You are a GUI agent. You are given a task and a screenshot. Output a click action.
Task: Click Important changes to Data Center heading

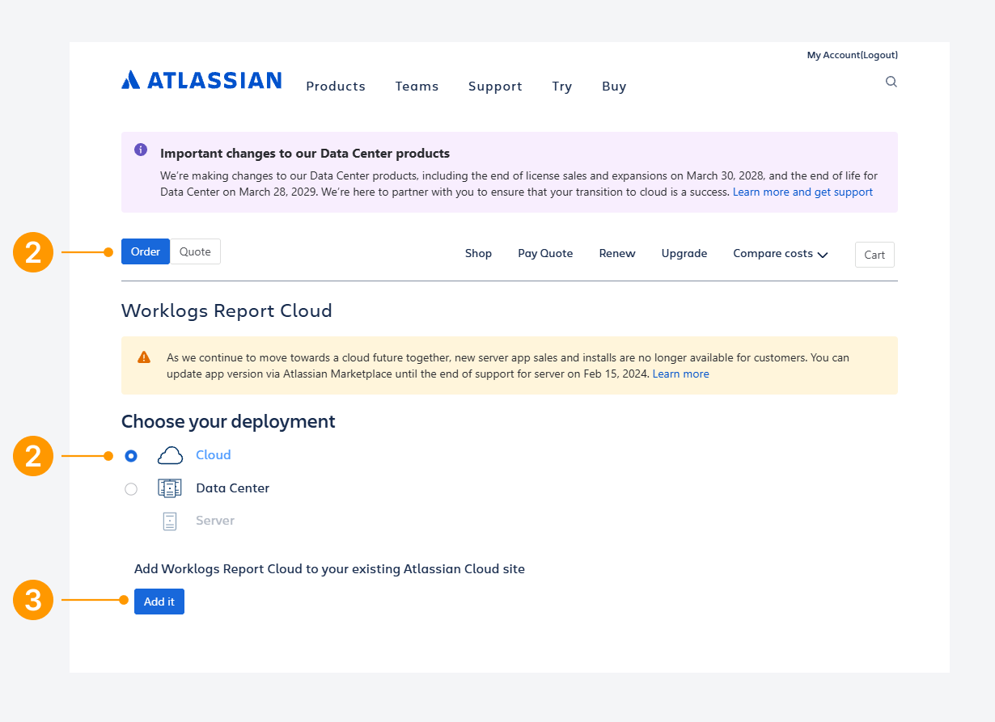coord(305,154)
